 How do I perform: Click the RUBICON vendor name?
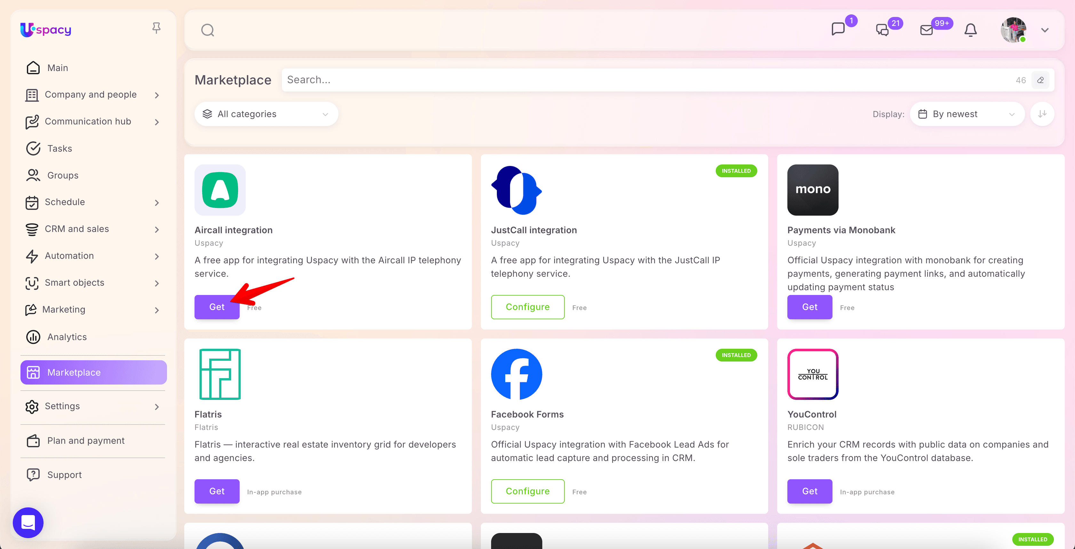click(805, 427)
